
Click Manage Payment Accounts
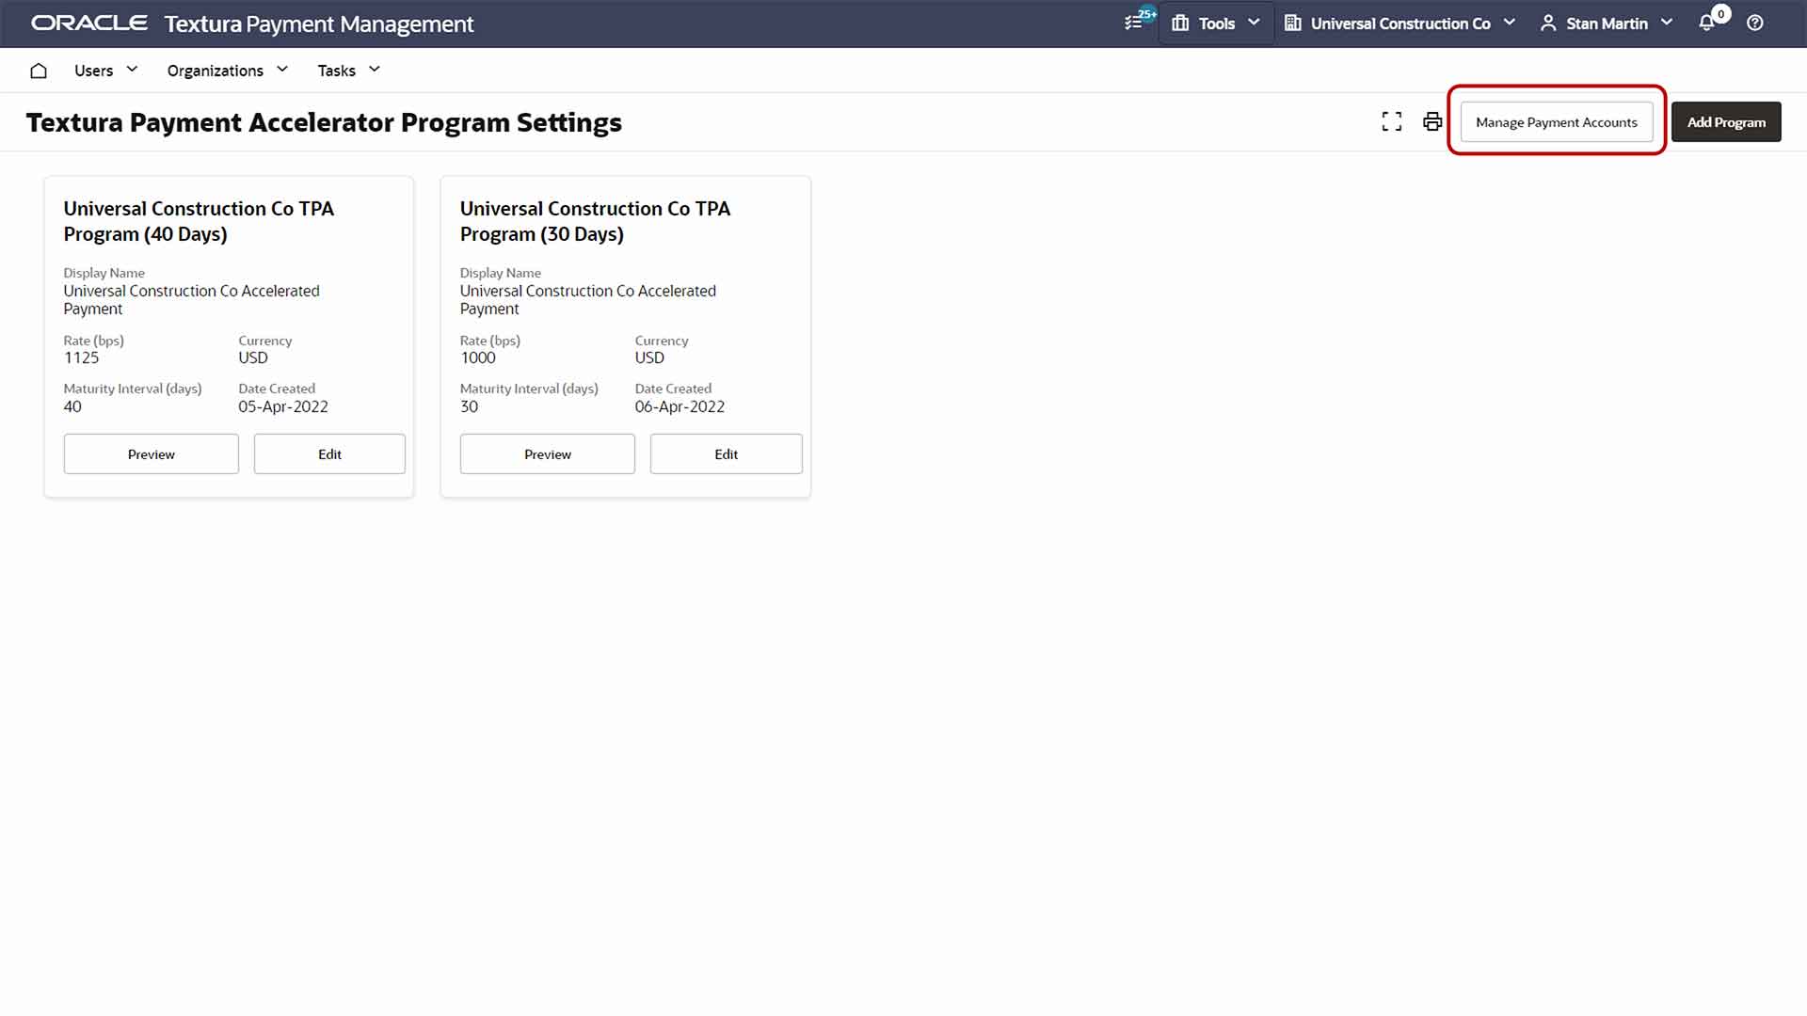(x=1556, y=121)
